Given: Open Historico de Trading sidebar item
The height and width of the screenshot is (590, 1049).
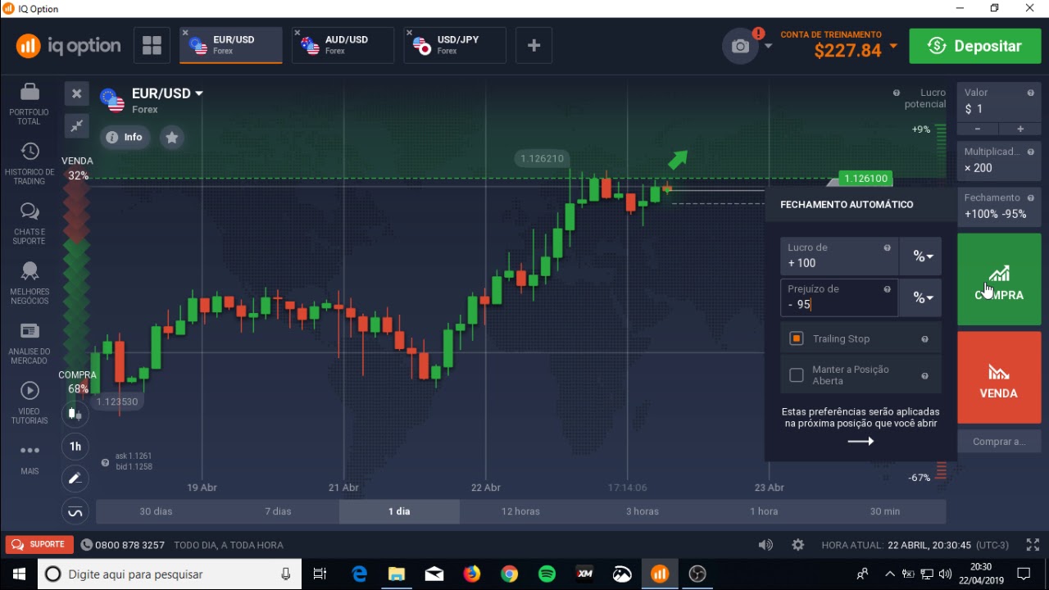Looking at the screenshot, I should (30, 164).
